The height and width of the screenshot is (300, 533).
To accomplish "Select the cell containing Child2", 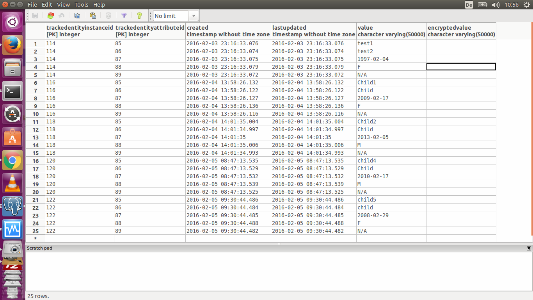I will tap(391, 121).
